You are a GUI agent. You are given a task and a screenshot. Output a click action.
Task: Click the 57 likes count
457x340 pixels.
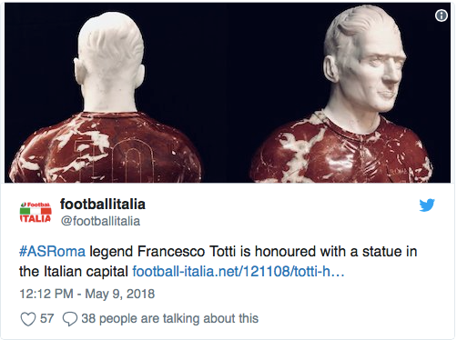[46, 318]
